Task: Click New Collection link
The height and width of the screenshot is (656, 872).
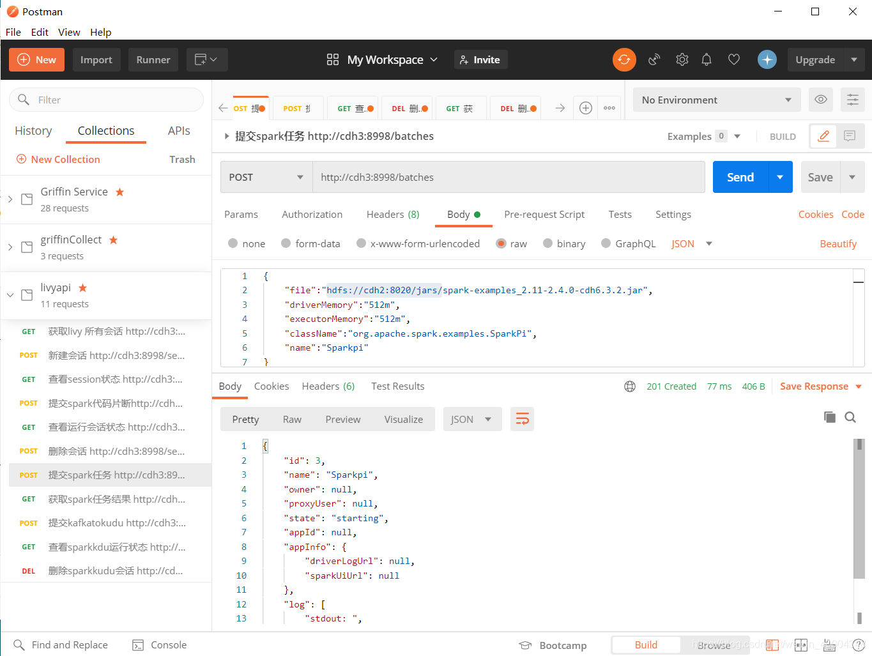Action: point(58,159)
